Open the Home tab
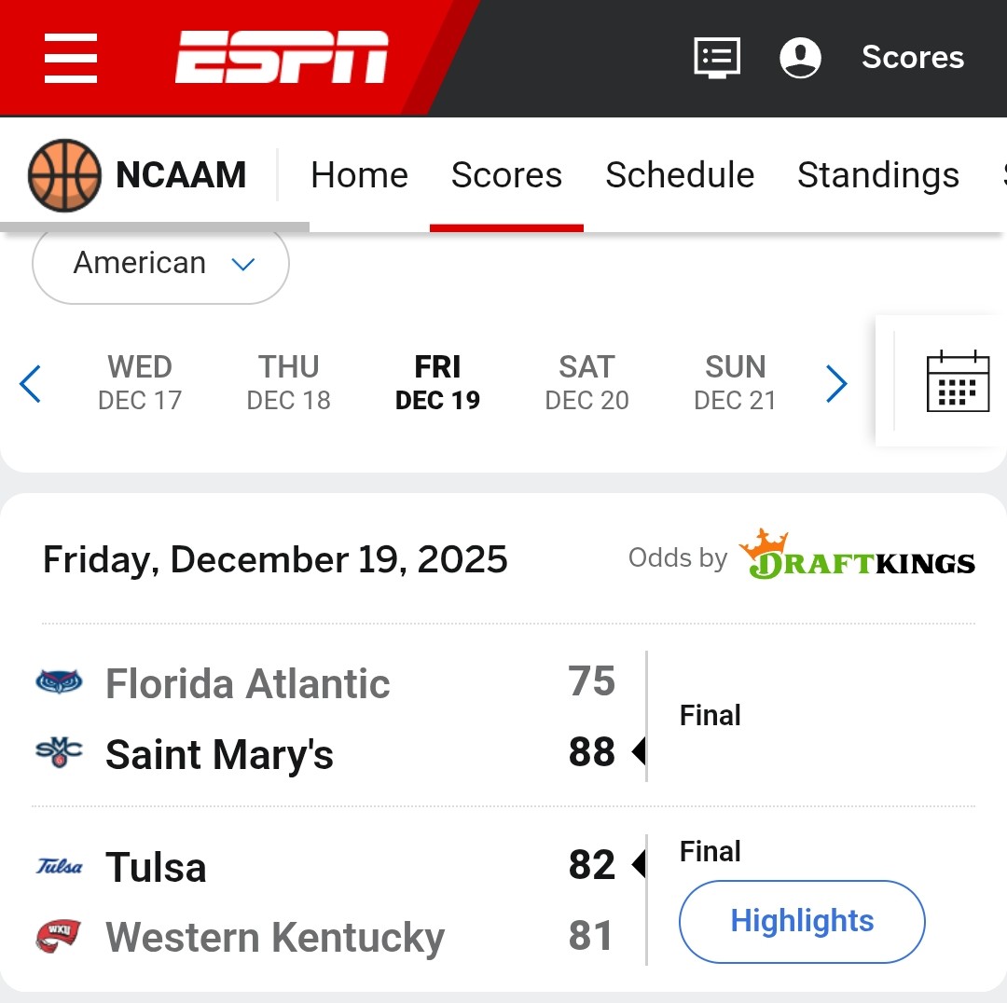Image resolution: width=1007 pixels, height=1003 pixels. click(x=359, y=175)
